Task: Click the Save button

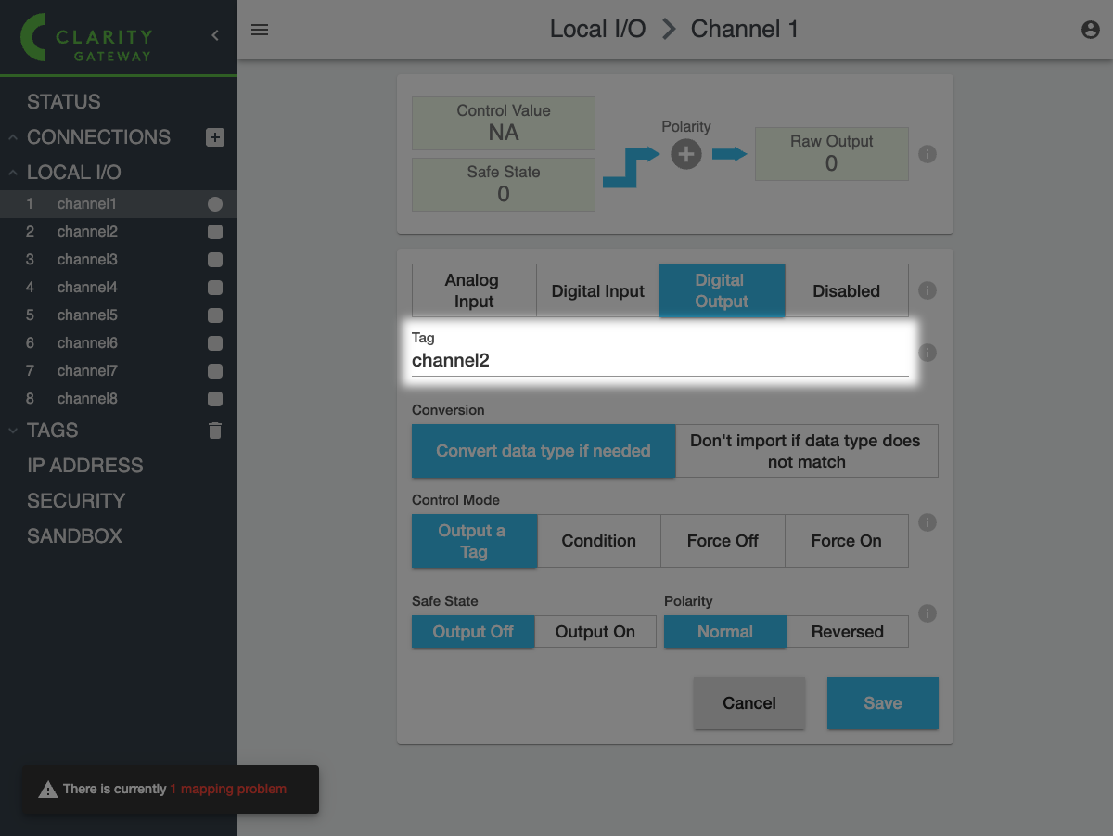Action: pos(882,703)
